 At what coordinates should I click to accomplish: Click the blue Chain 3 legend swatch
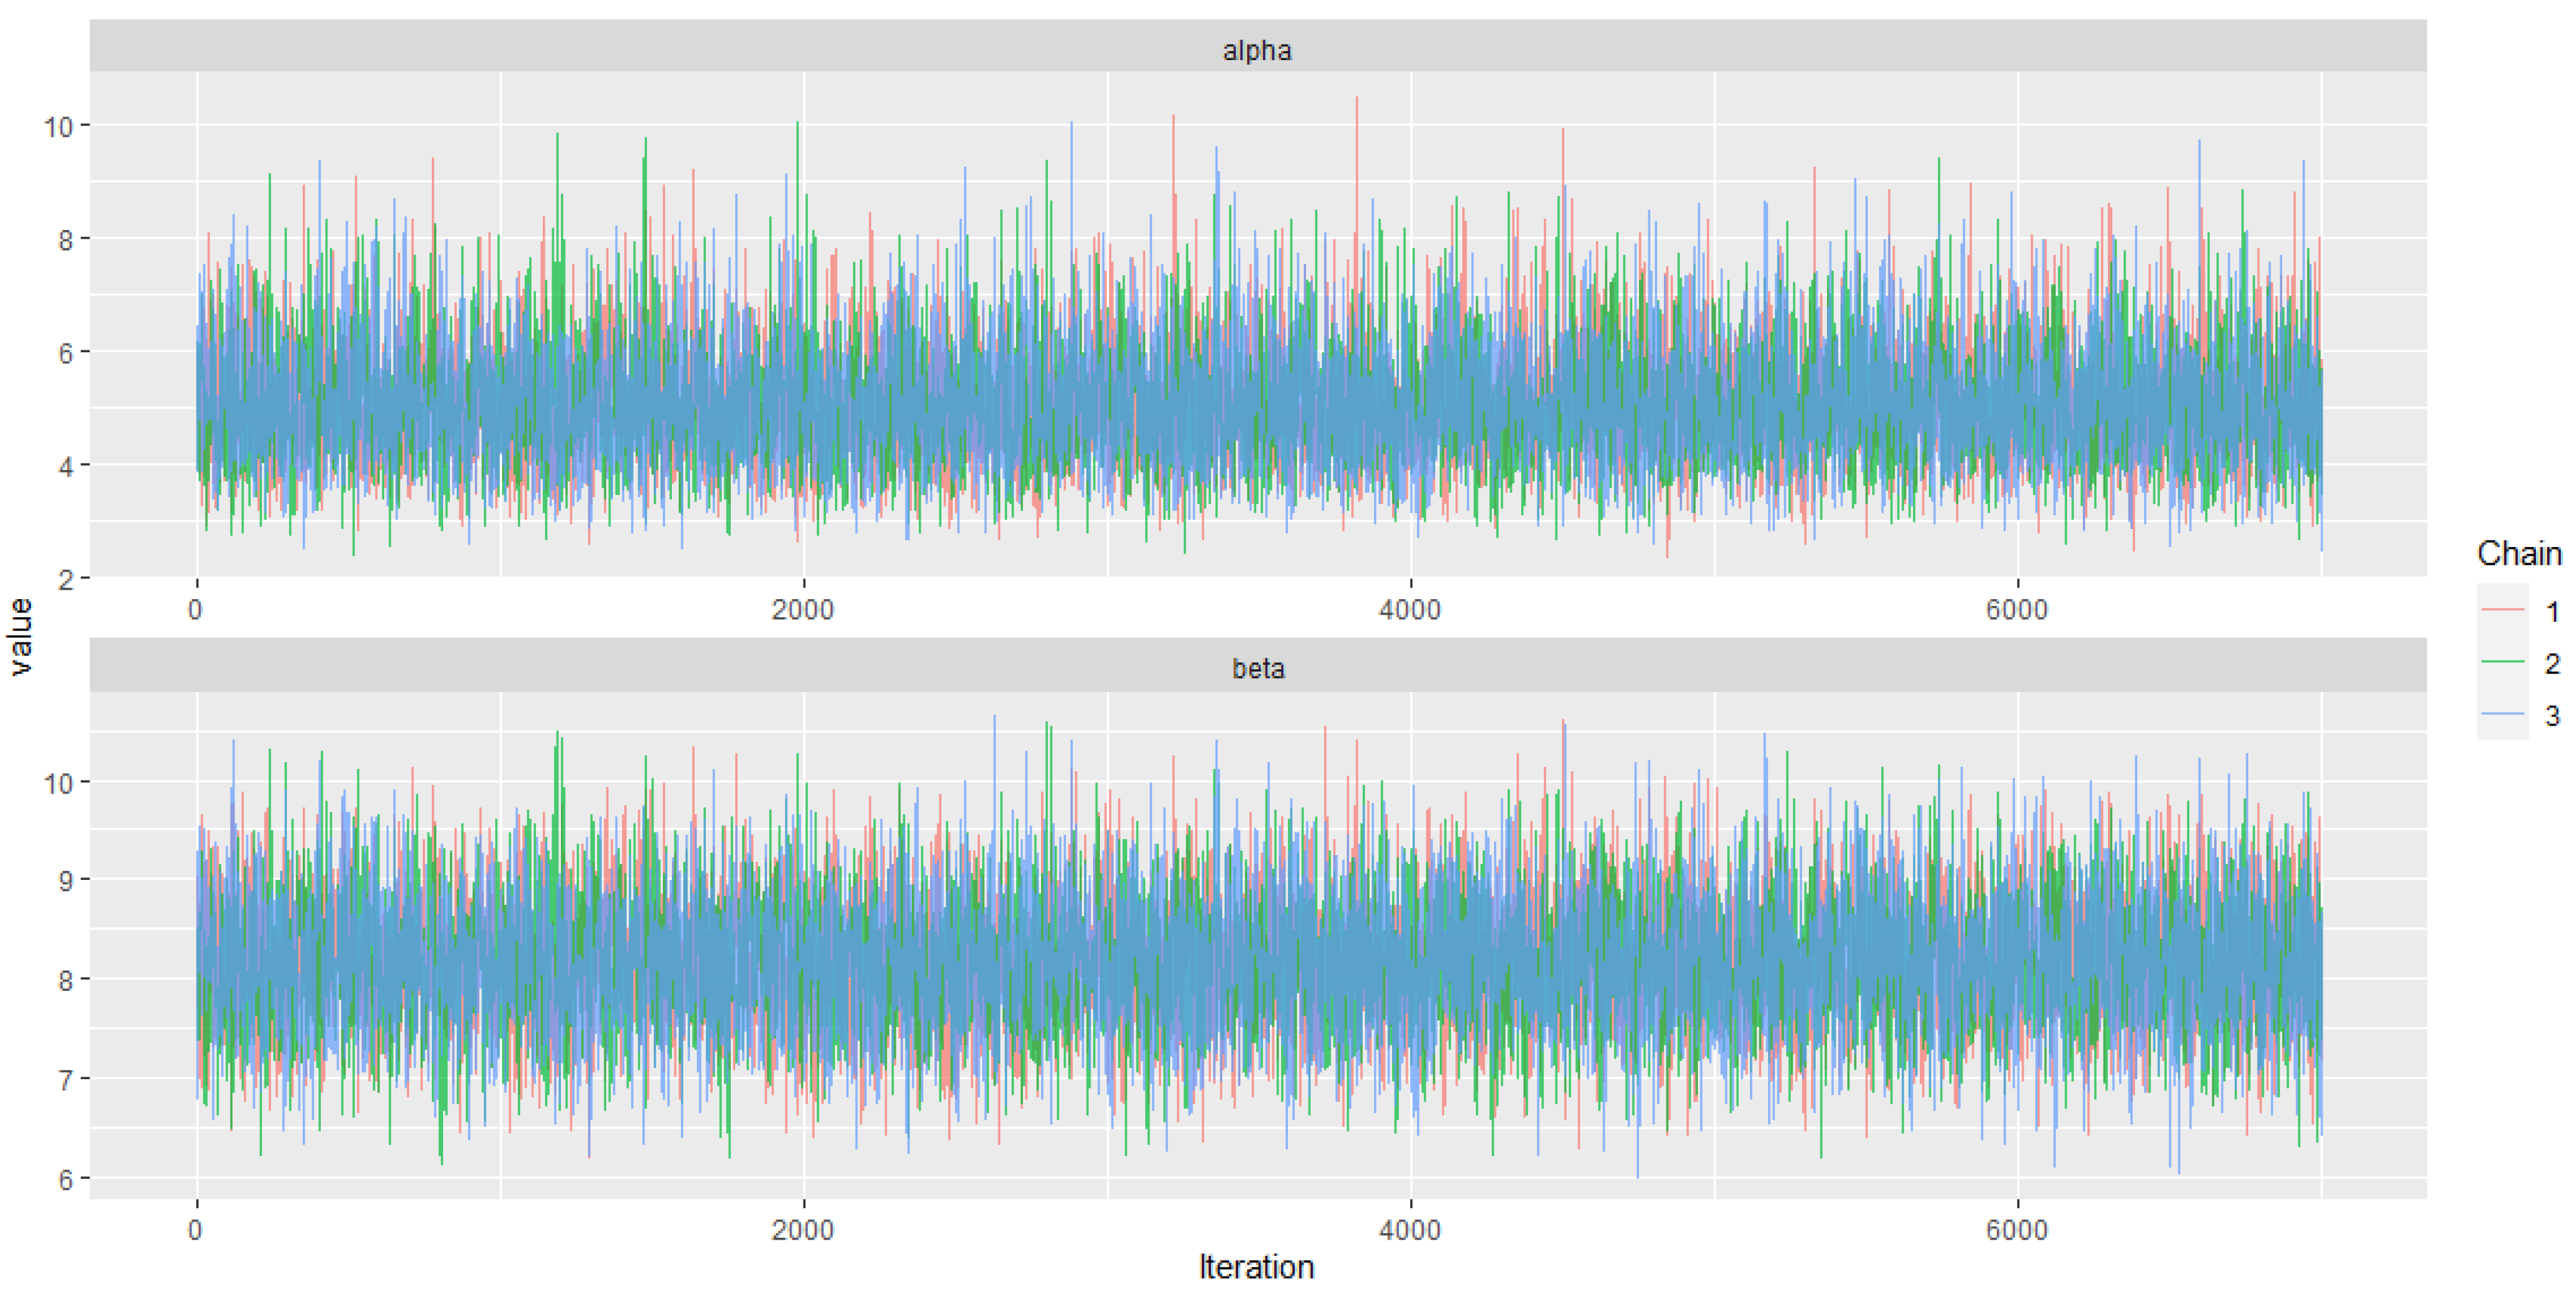pyautogui.click(x=2503, y=714)
